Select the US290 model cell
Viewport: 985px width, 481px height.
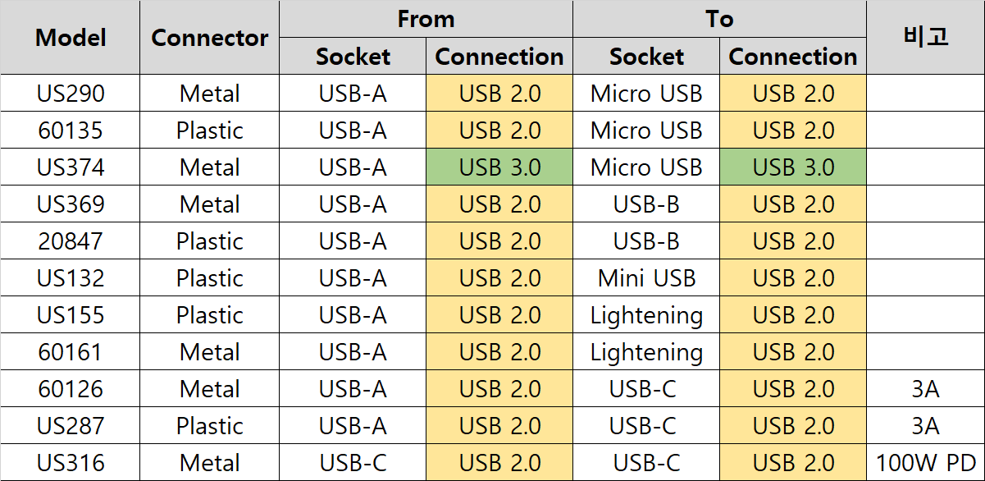(71, 94)
